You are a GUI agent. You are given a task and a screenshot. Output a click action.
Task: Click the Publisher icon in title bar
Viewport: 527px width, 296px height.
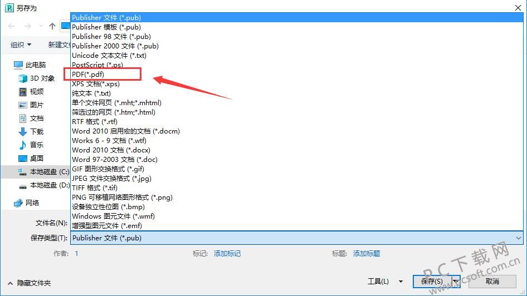pyautogui.click(x=9, y=7)
